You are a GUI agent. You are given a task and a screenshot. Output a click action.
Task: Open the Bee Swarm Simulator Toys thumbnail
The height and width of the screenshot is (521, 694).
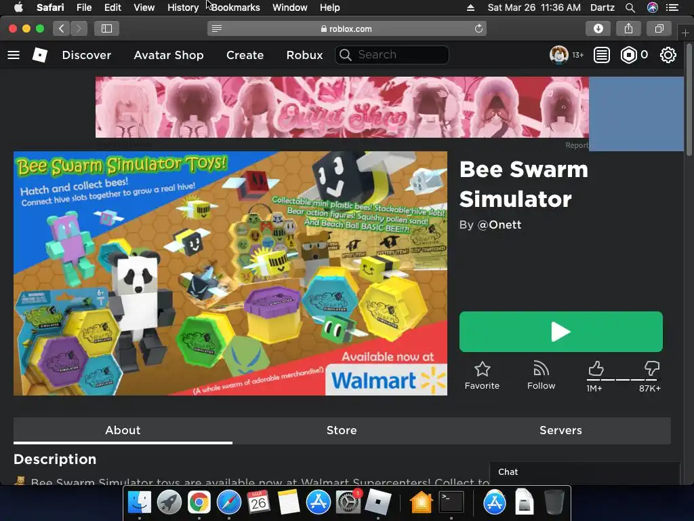230,273
